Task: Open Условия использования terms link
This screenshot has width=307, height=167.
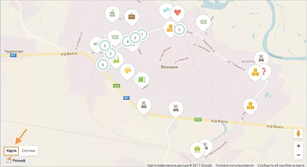Action: click(235, 165)
